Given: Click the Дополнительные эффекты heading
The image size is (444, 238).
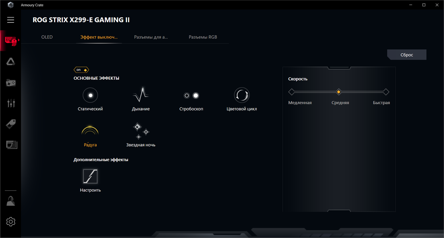Looking at the screenshot, I should [x=101, y=160].
